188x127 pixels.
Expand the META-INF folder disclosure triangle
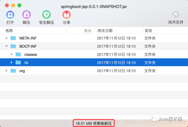pyautogui.click(x=7, y=38)
